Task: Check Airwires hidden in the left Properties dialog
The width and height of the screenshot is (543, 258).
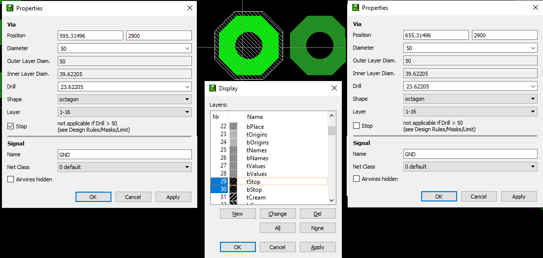Action: (11, 179)
